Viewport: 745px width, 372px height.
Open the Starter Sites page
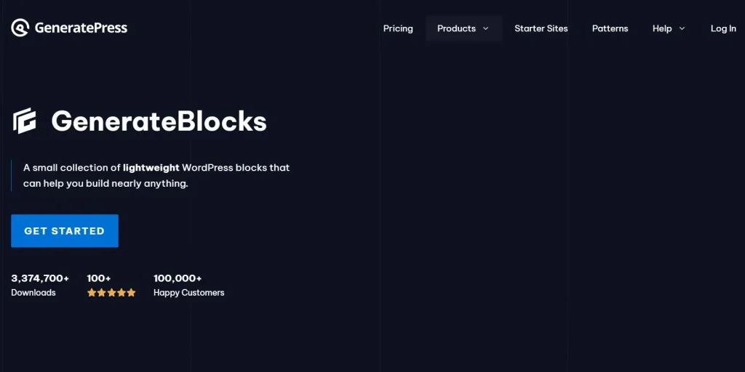541,28
